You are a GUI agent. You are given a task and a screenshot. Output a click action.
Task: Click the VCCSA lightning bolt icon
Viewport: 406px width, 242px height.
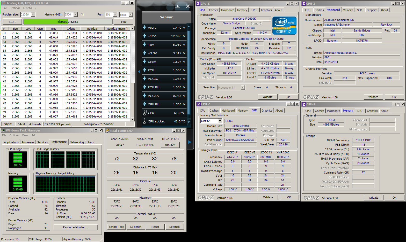(x=144, y=96)
